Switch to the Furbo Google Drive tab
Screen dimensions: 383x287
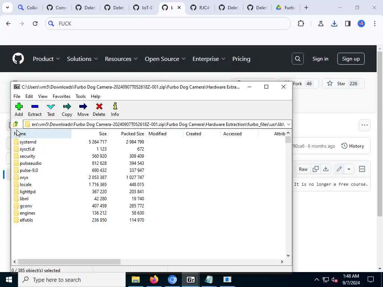286,7
